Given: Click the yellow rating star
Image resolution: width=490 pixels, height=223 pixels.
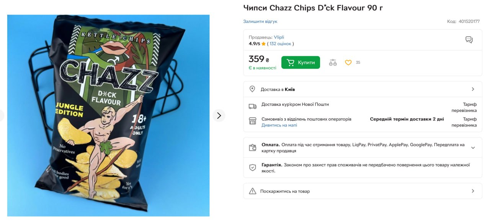Looking at the screenshot, I should 263,44.
